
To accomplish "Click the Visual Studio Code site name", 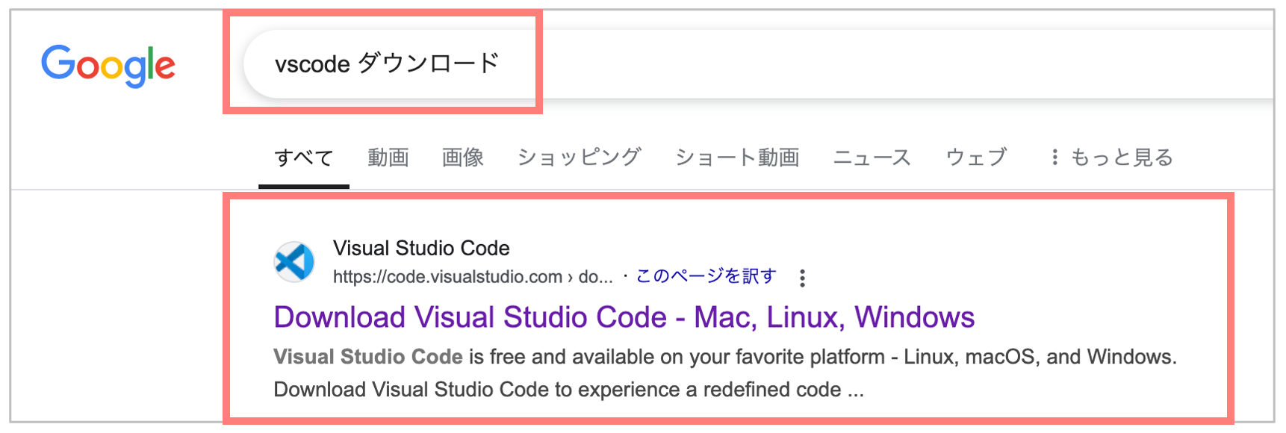I will click(421, 248).
